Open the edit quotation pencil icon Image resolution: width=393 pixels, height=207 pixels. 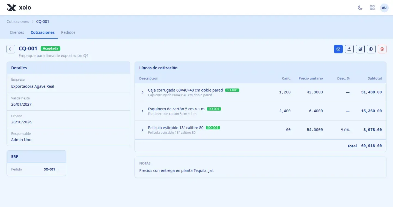360,49
